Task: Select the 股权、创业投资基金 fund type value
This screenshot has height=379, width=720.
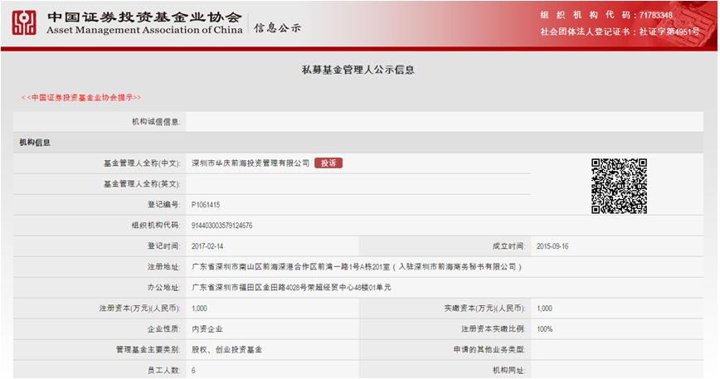Action: click(x=226, y=350)
